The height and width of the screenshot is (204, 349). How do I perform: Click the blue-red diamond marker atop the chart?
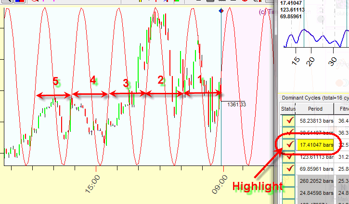click(x=221, y=10)
